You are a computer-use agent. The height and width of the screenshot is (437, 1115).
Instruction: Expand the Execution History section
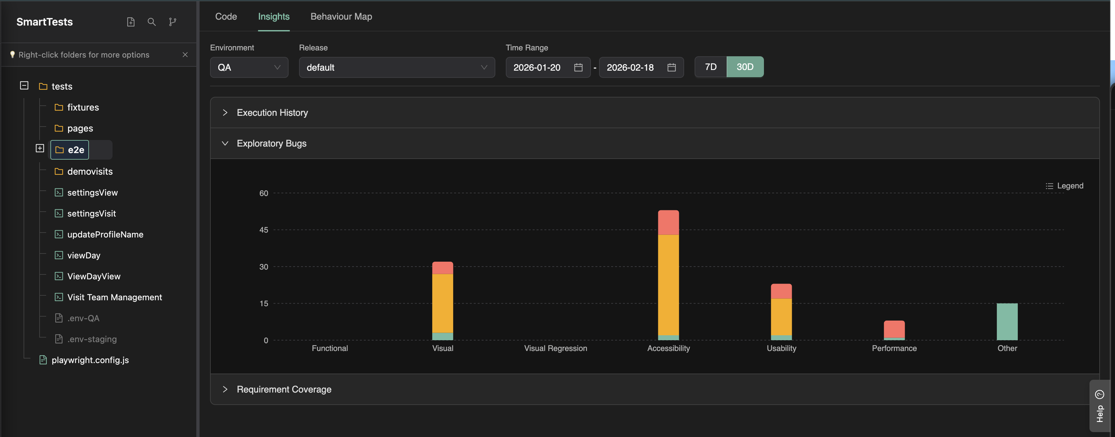(272, 113)
